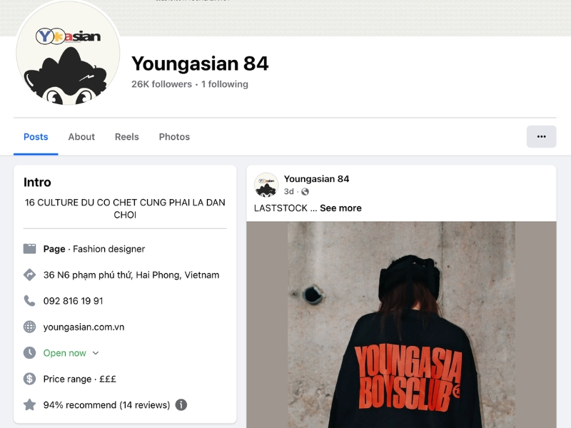571x428 pixels.
Task: Click the Youngasian 84 profile picture
Action: (x=68, y=53)
